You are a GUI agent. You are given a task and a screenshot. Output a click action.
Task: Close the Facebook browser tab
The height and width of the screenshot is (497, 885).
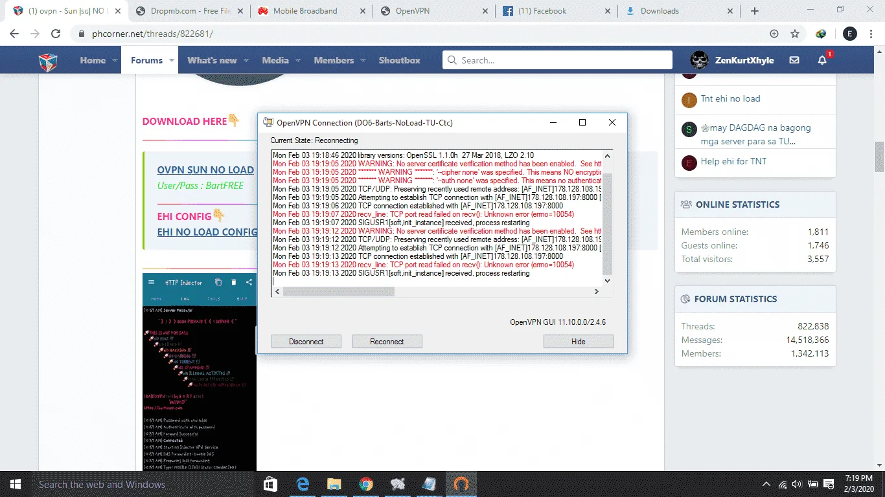(x=607, y=11)
